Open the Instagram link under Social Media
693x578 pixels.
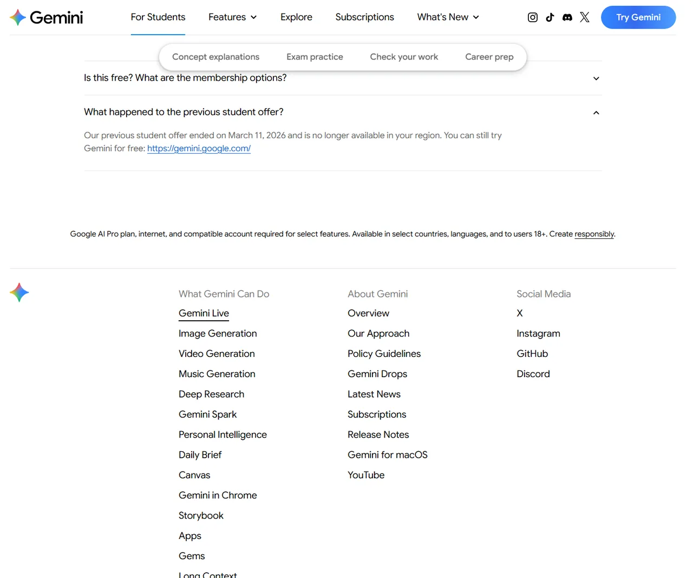click(538, 334)
